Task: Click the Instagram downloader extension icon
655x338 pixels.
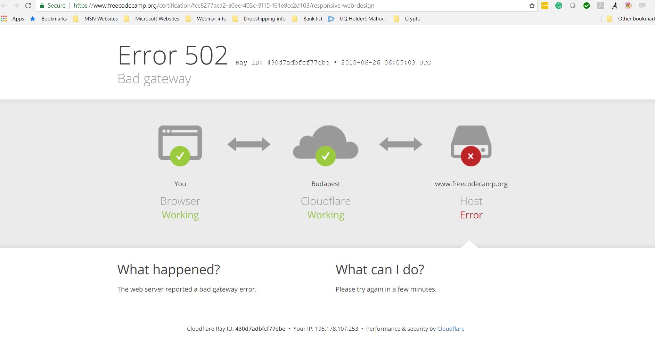Action: 629,6
